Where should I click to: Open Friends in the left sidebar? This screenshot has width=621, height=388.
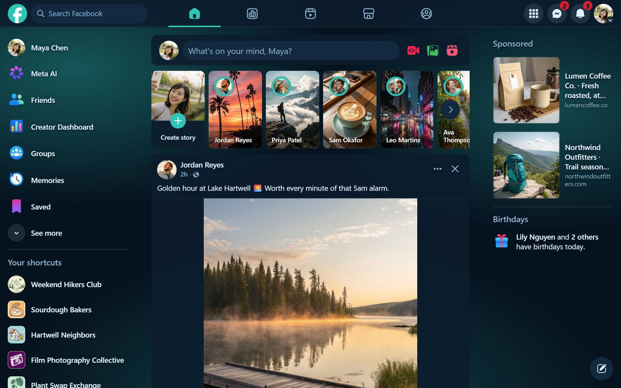pyautogui.click(x=68, y=100)
